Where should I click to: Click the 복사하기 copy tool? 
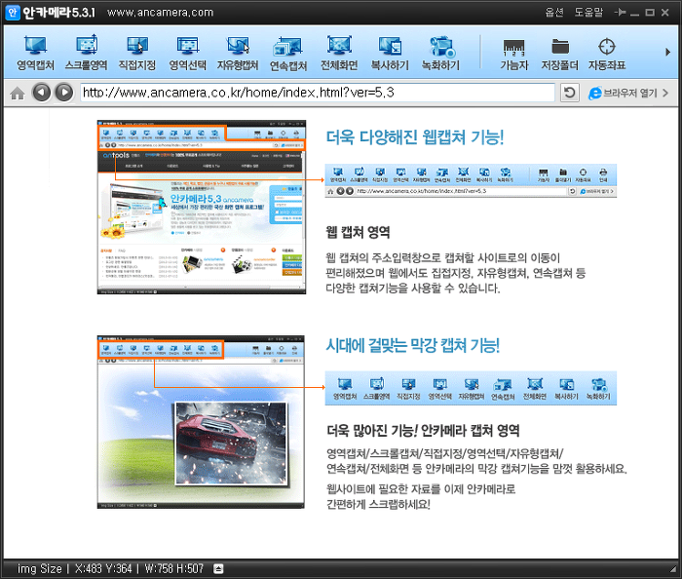(390, 53)
